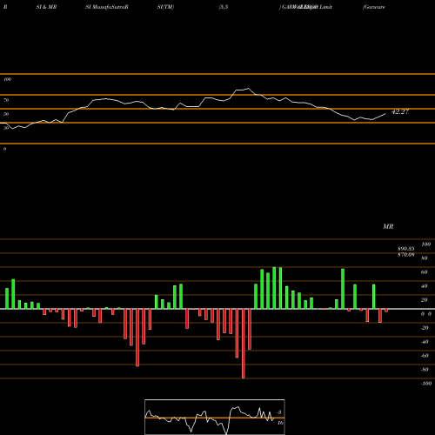Click the final red bar of the histogram
Viewport: 435px width, 435px height.
(386, 311)
